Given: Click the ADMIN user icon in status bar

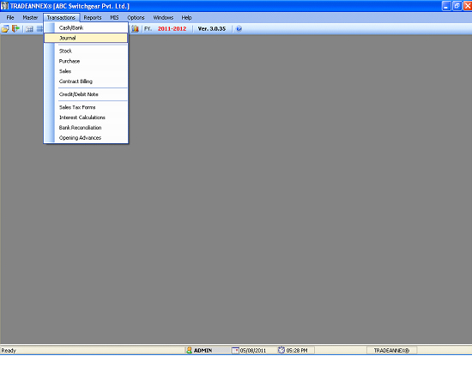Looking at the screenshot, I should pos(189,350).
